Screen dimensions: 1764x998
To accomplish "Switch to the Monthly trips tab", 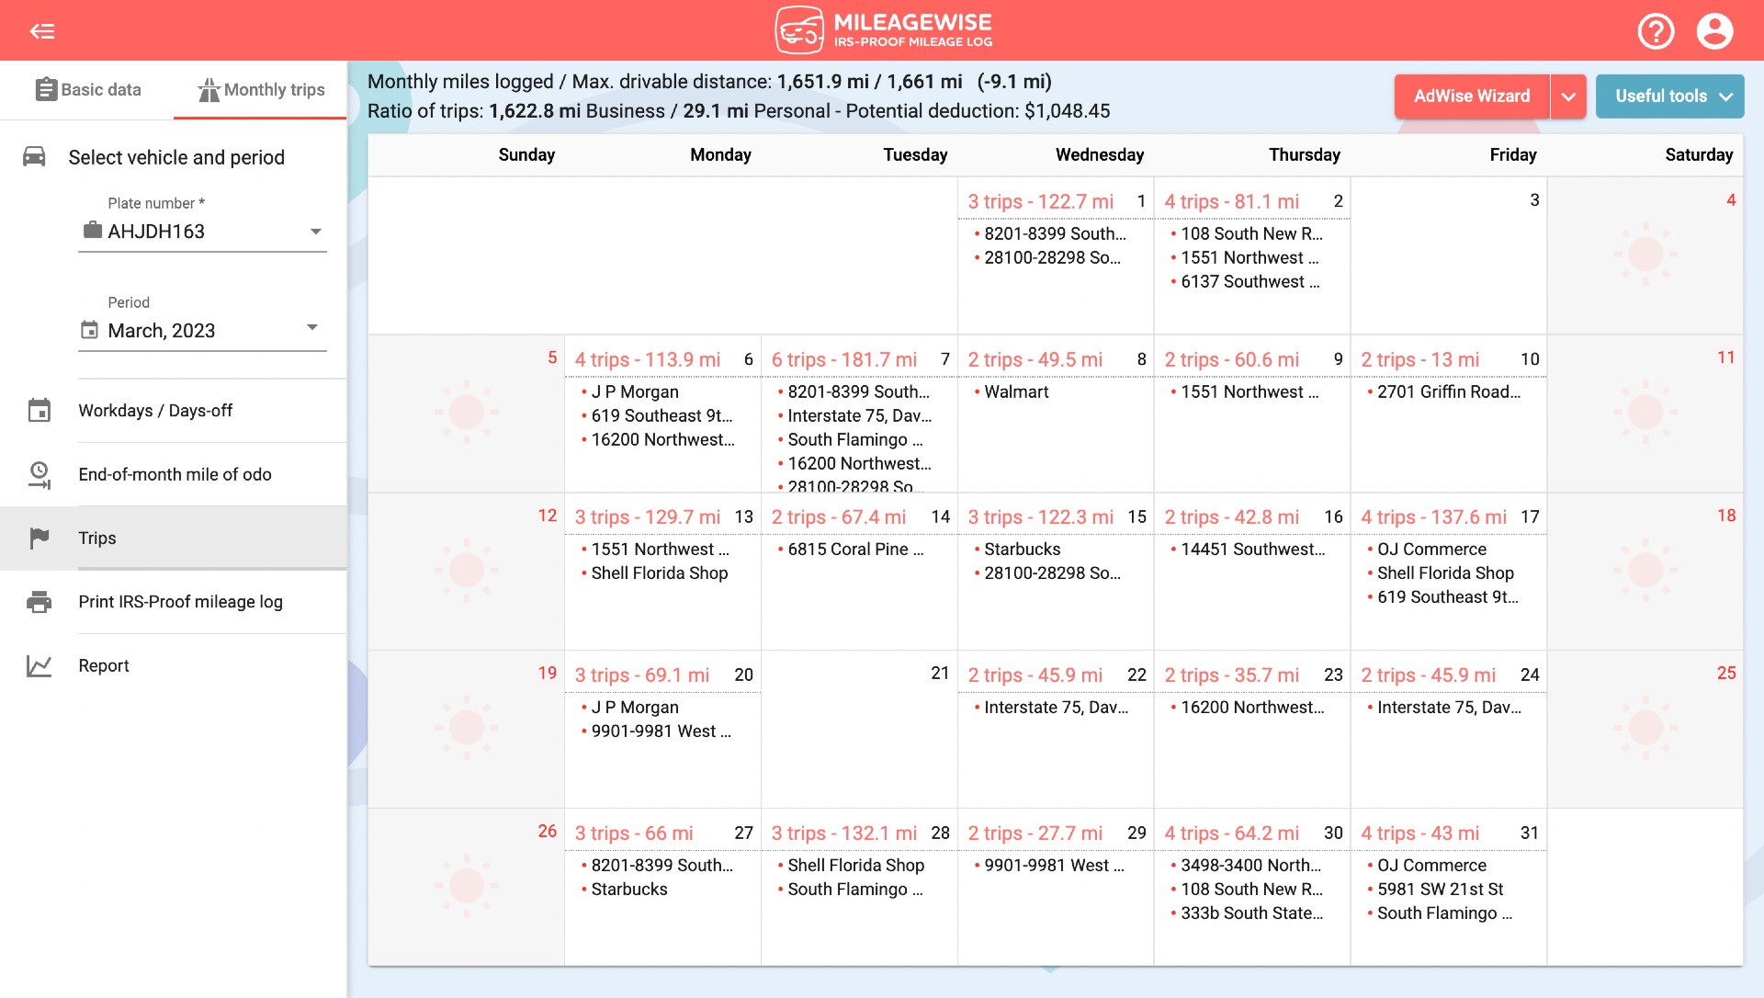I will 260,90.
